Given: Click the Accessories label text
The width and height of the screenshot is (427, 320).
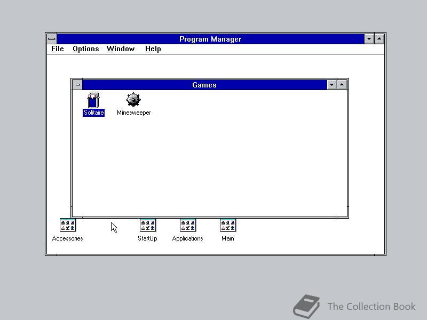Looking at the screenshot, I should 68,238.
